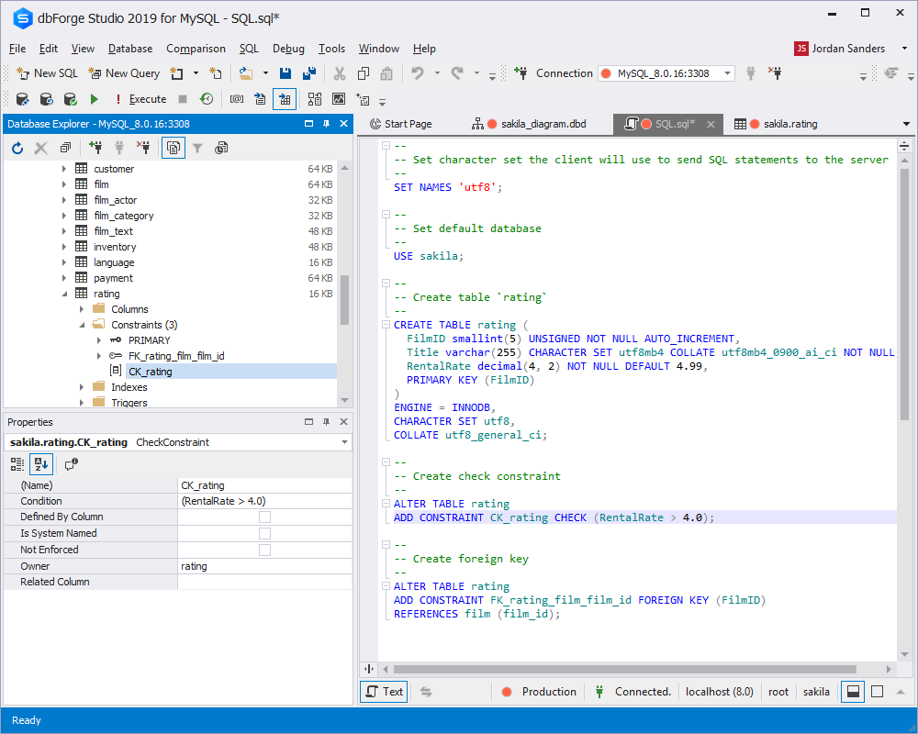Run the query with the Execute icon
918x734 pixels.
click(x=95, y=98)
